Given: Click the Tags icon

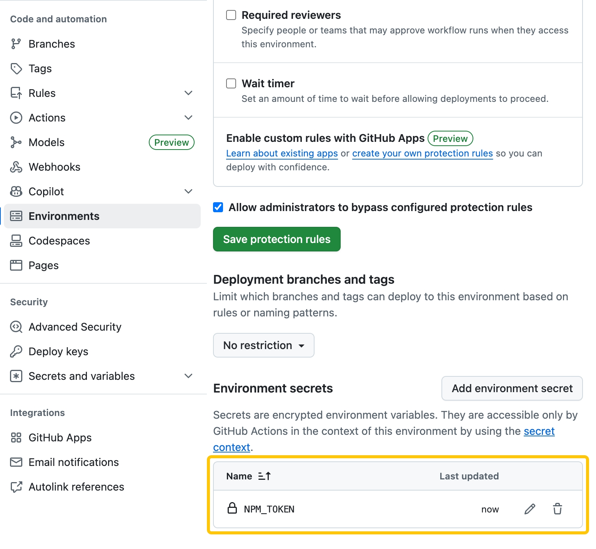Looking at the screenshot, I should tap(16, 68).
